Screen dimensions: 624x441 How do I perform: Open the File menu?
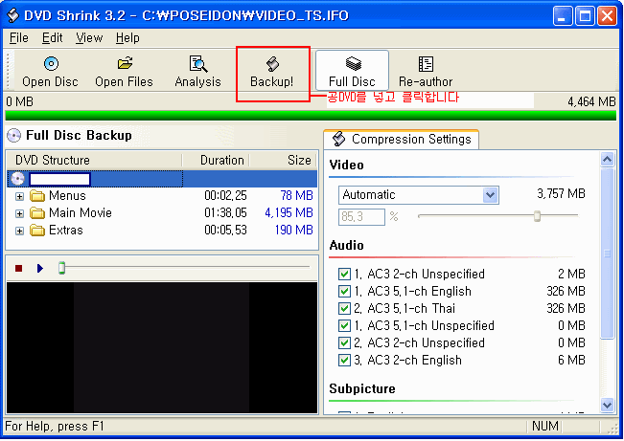[19, 38]
